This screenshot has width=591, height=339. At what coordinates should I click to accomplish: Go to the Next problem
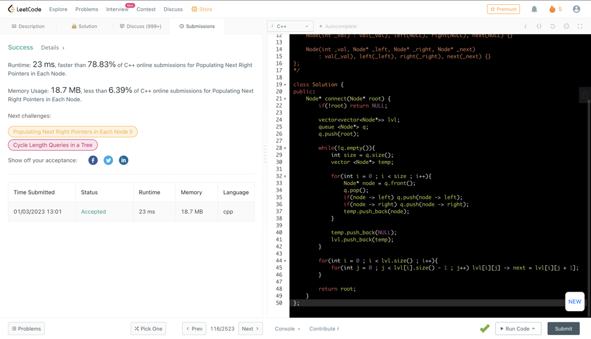pos(251,328)
